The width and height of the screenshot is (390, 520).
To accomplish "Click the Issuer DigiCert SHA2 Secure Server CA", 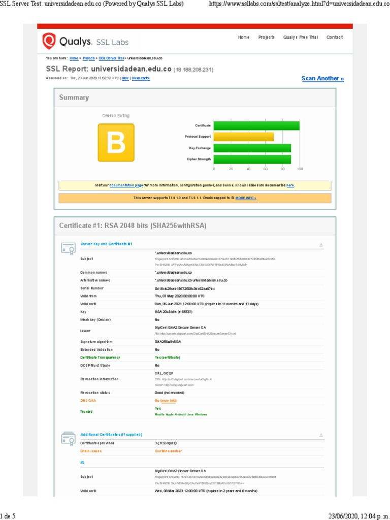I will pyautogui.click(x=180, y=328).
